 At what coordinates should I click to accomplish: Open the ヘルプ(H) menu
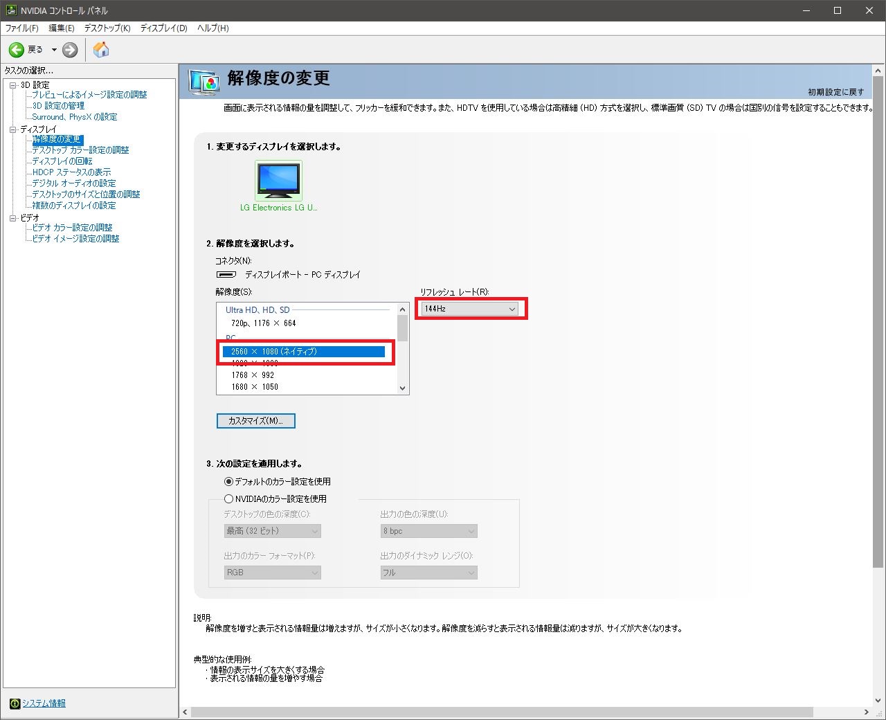(x=213, y=28)
